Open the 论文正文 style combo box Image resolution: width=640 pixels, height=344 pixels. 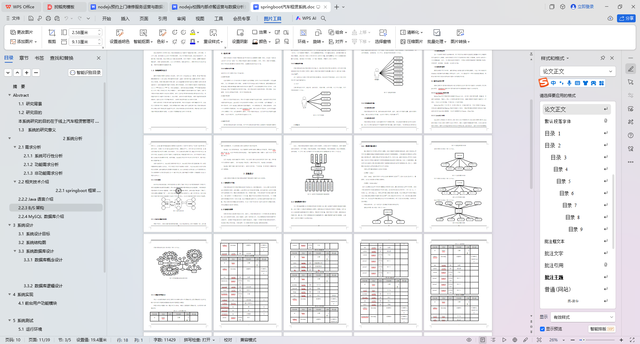577,71
